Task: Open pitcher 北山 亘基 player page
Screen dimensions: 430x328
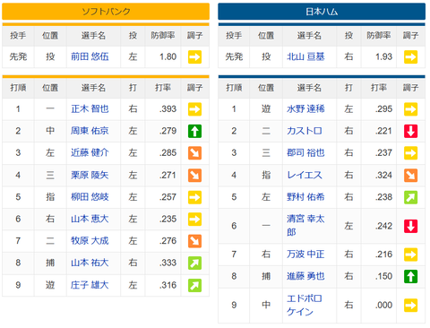Action: pos(305,56)
